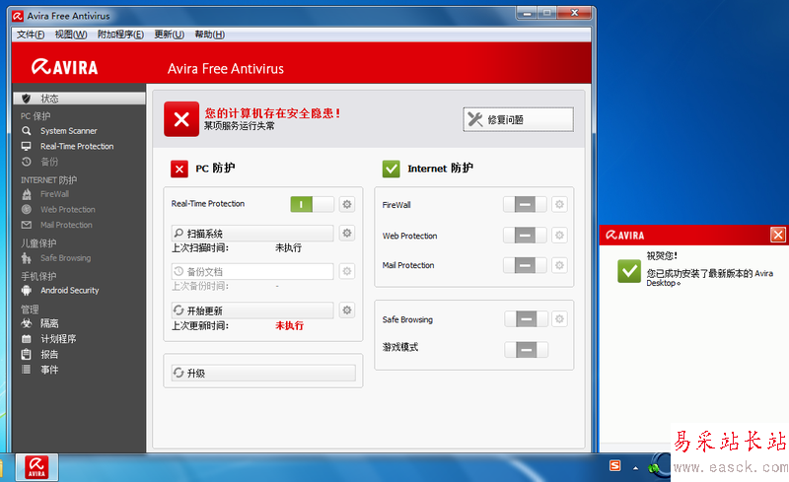Click the Avira logo in the red banner
The height and width of the screenshot is (482, 789).
(65, 67)
